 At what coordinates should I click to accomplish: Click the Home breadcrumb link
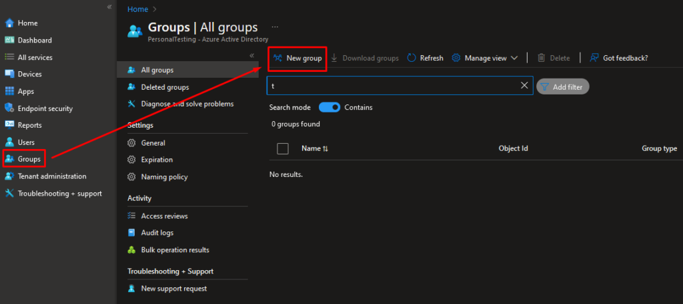(137, 9)
